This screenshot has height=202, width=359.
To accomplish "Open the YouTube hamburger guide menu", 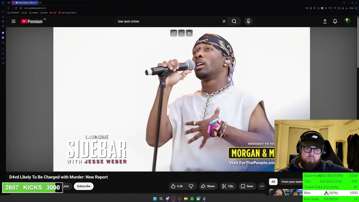I will point(13,21).
